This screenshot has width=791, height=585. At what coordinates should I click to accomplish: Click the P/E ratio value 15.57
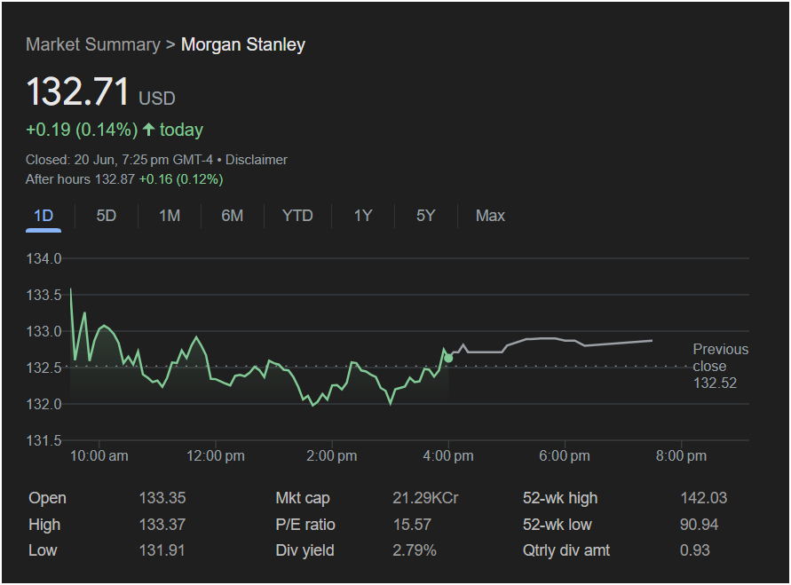[x=412, y=525]
